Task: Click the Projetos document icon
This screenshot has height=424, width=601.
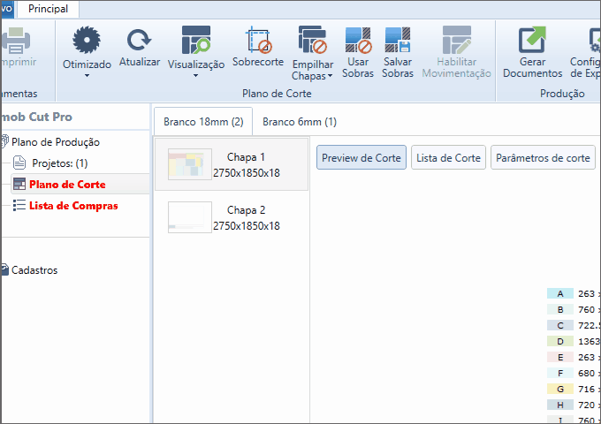Action: pos(19,163)
